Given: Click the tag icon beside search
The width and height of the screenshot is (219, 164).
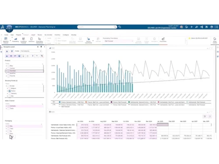Looking at the screenshot, I should tap(120, 27).
